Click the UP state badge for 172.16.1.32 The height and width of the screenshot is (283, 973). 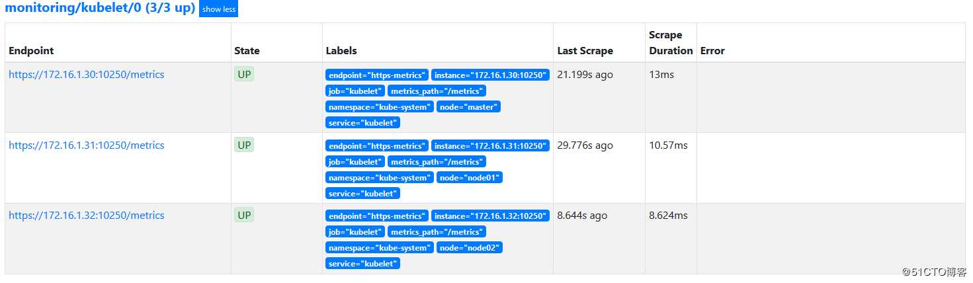tap(244, 215)
